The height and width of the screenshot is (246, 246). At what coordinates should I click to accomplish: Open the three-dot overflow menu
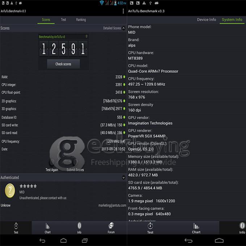point(123,11)
